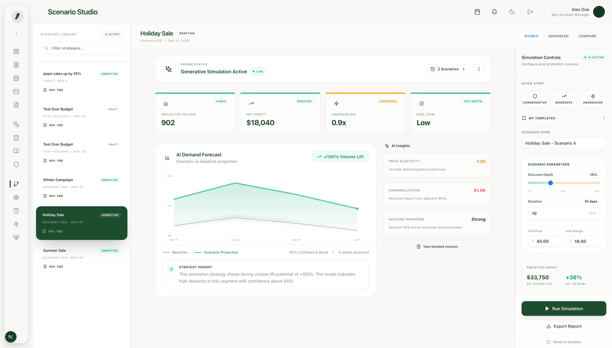This screenshot has width=612, height=348.
Task: Click the calendar icon in top header
Action: (477, 12)
